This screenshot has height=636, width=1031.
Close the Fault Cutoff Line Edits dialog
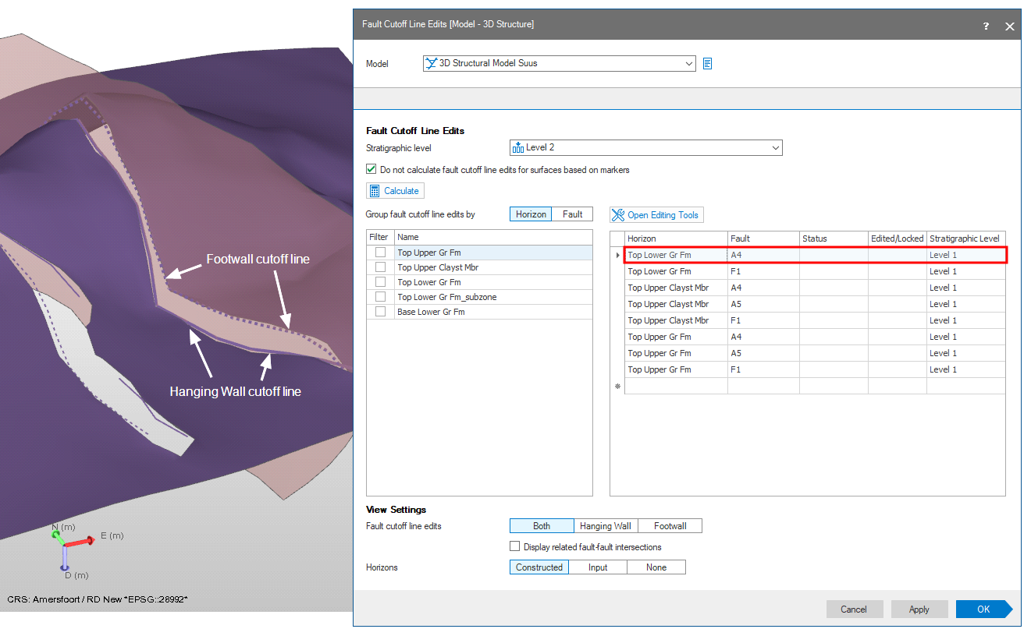(x=1009, y=26)
